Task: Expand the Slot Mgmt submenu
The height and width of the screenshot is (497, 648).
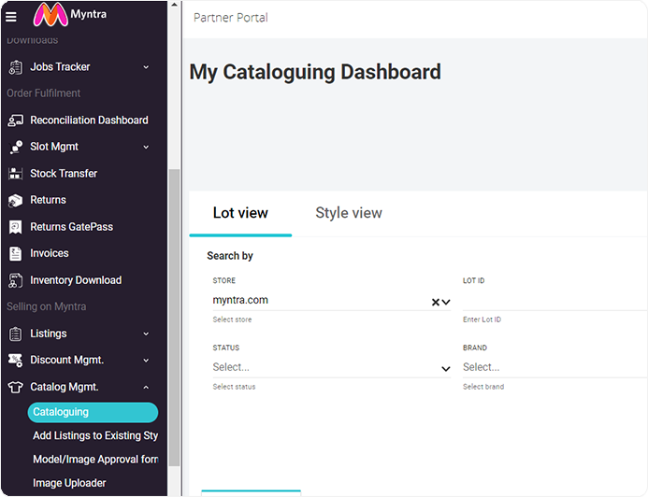Action: tap(146, 147)
